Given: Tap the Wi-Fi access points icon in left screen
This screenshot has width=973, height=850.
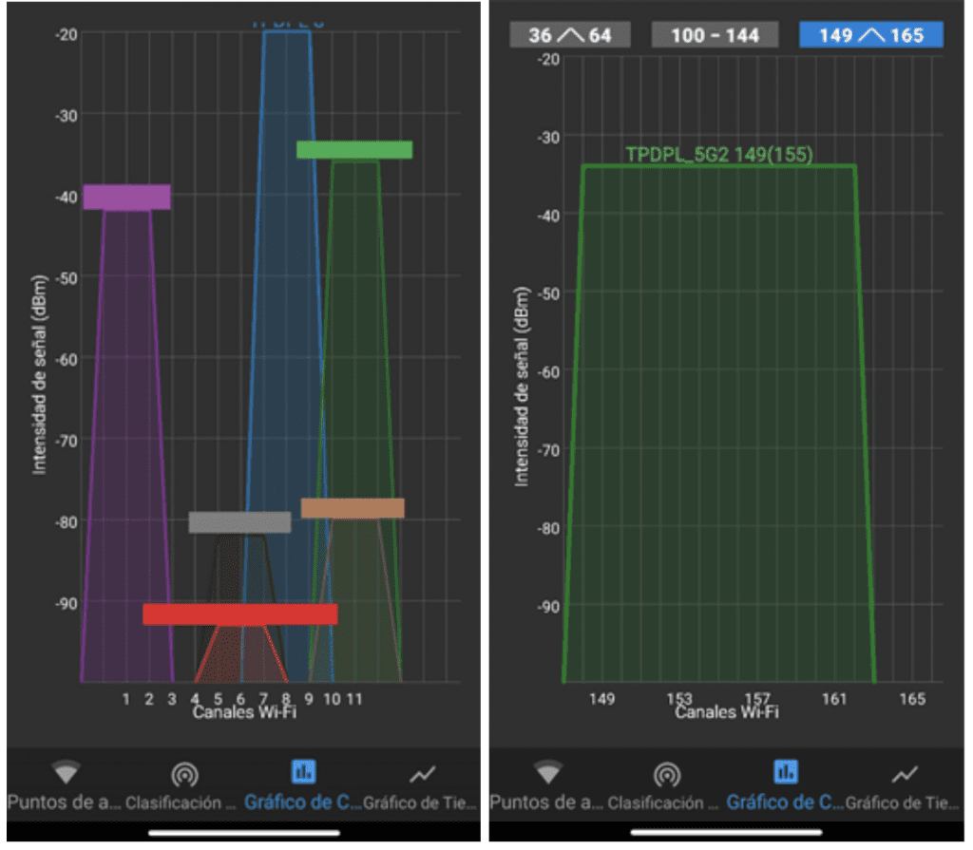Looking at the screenshot, I should point(66,772).
